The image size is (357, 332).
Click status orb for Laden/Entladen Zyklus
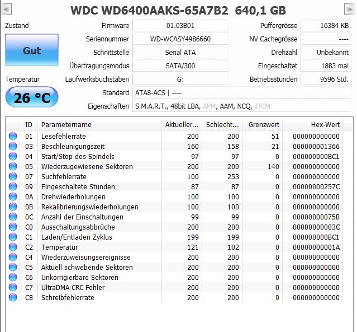pos(13,237)
